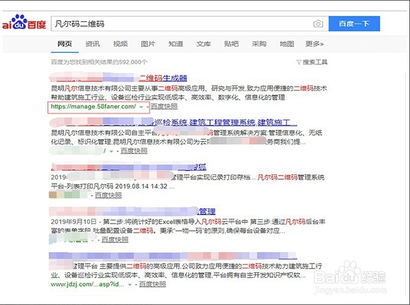The image size is (410, 305).
Task: Switch to the 图片 tab
Action: 148,44
